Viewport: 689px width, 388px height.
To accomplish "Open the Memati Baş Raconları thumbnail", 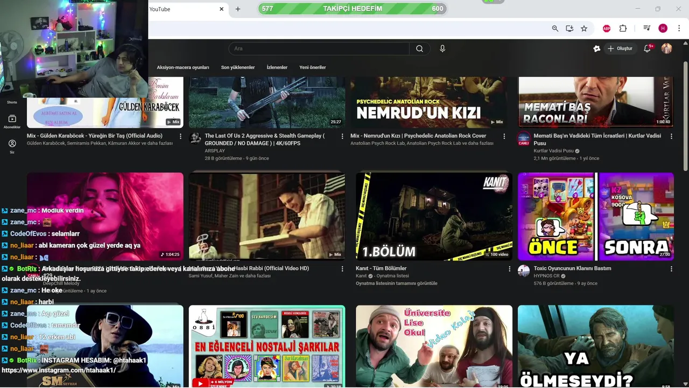I will 596,102.
